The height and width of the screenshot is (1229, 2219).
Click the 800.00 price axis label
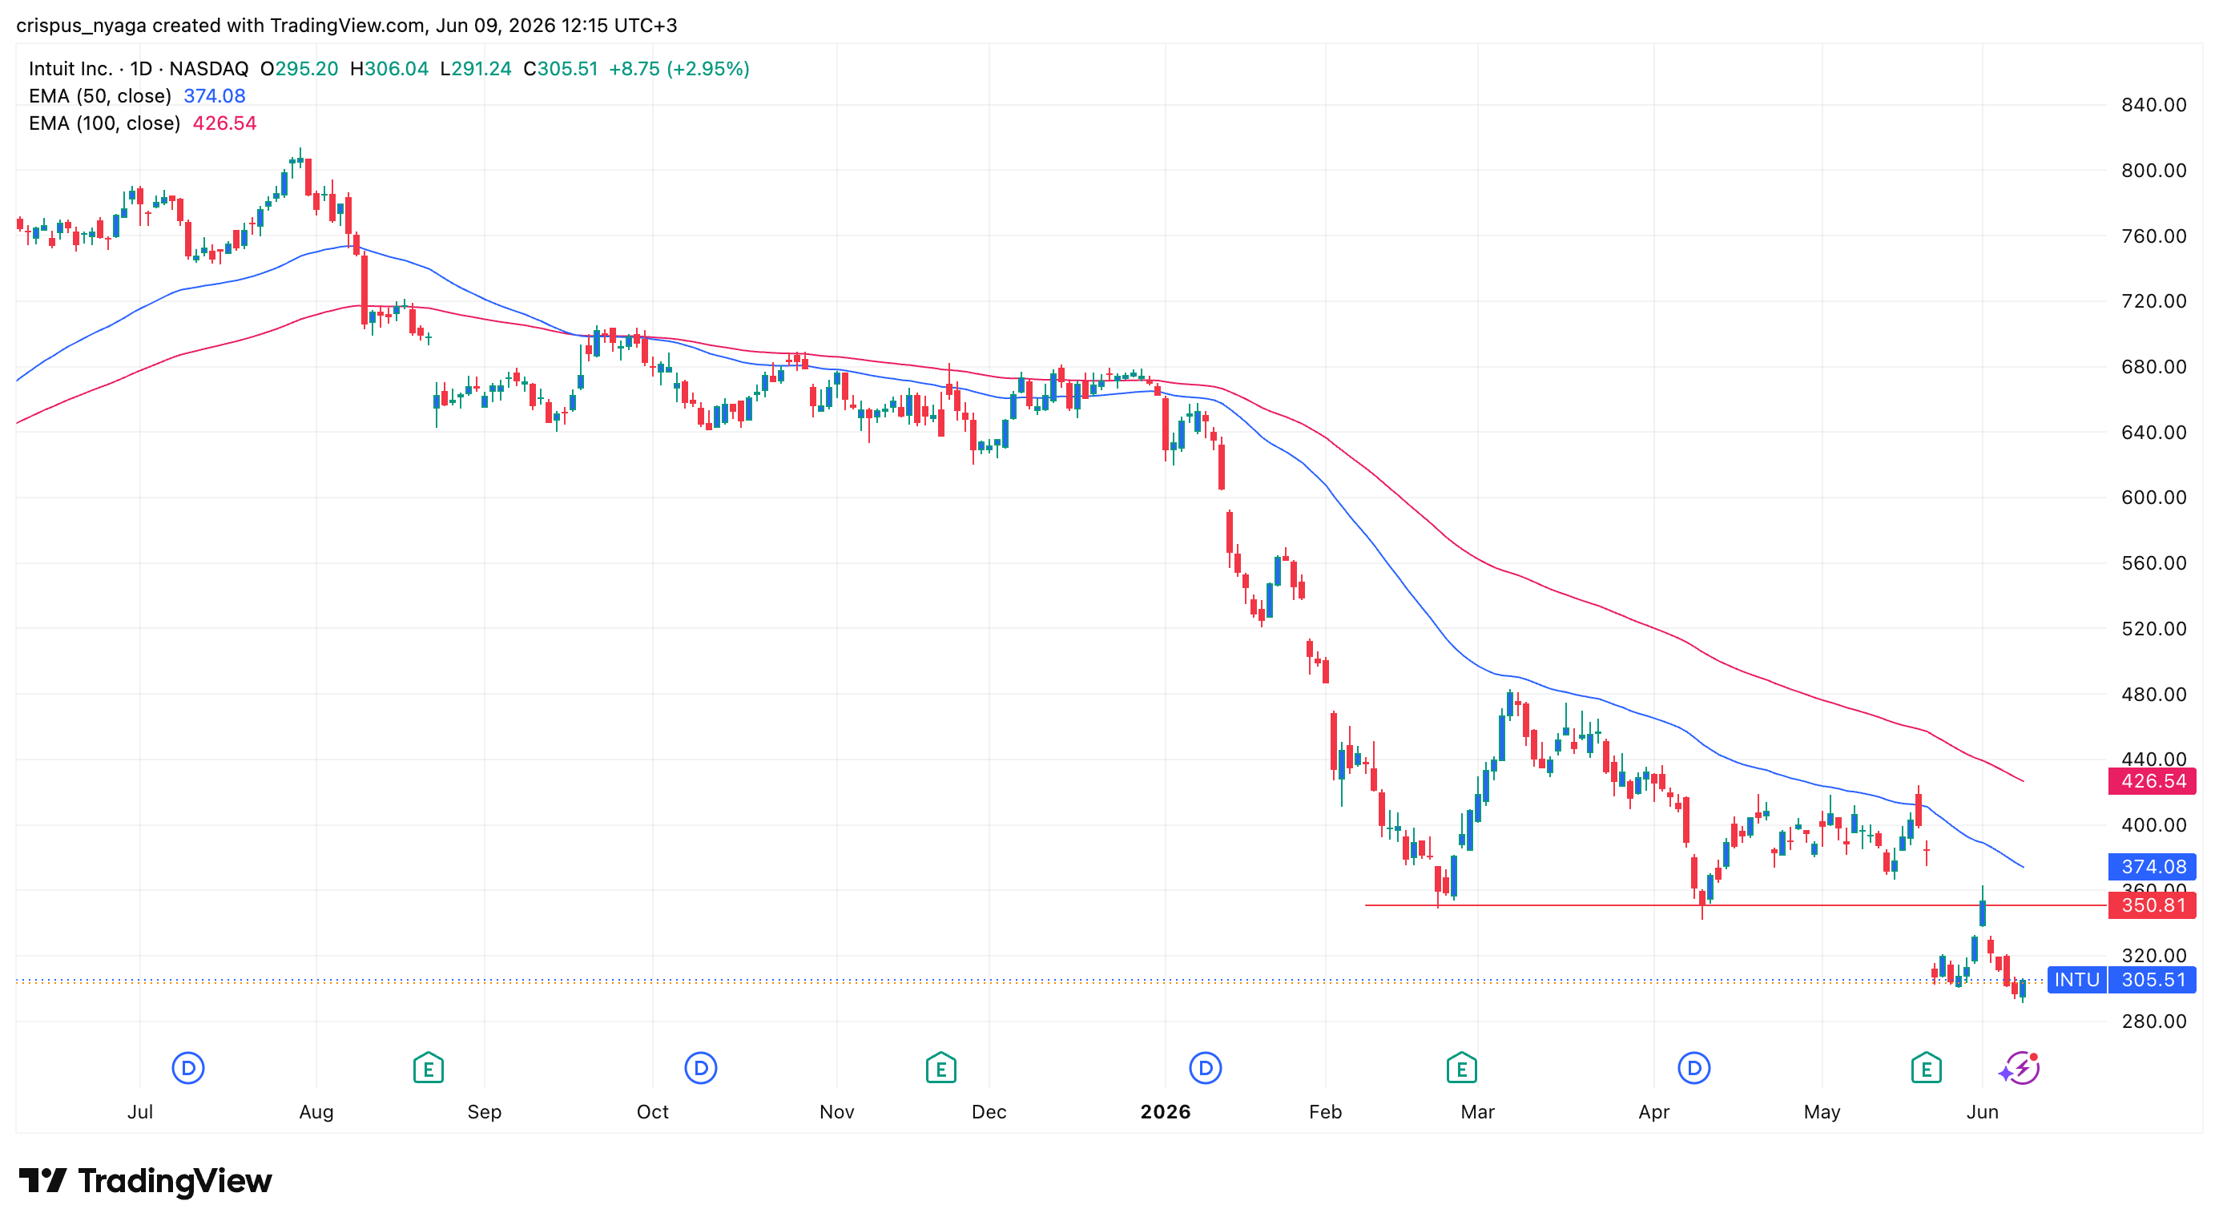tap(2153, 171)
